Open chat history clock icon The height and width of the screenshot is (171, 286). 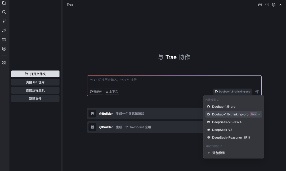coord(267,5)
